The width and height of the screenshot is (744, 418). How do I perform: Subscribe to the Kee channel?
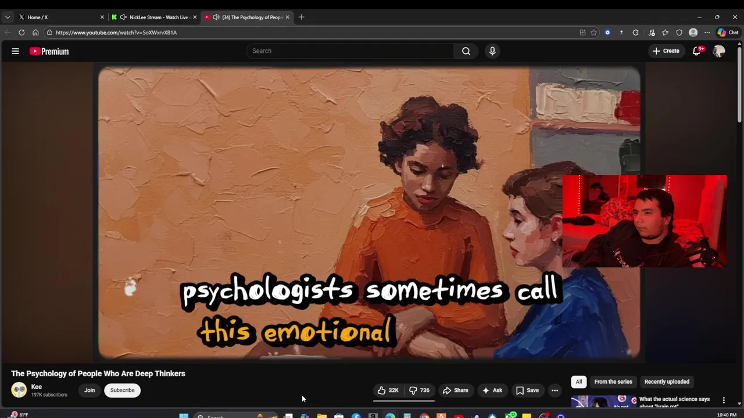point(122,390)
